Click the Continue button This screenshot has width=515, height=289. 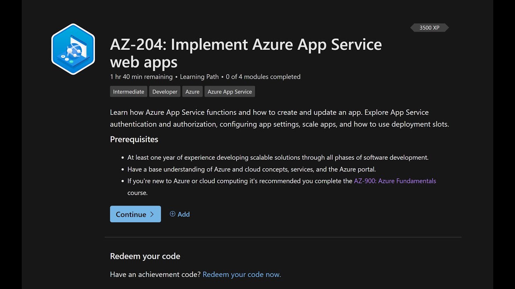pyautogui.click(x=135, y=214)
